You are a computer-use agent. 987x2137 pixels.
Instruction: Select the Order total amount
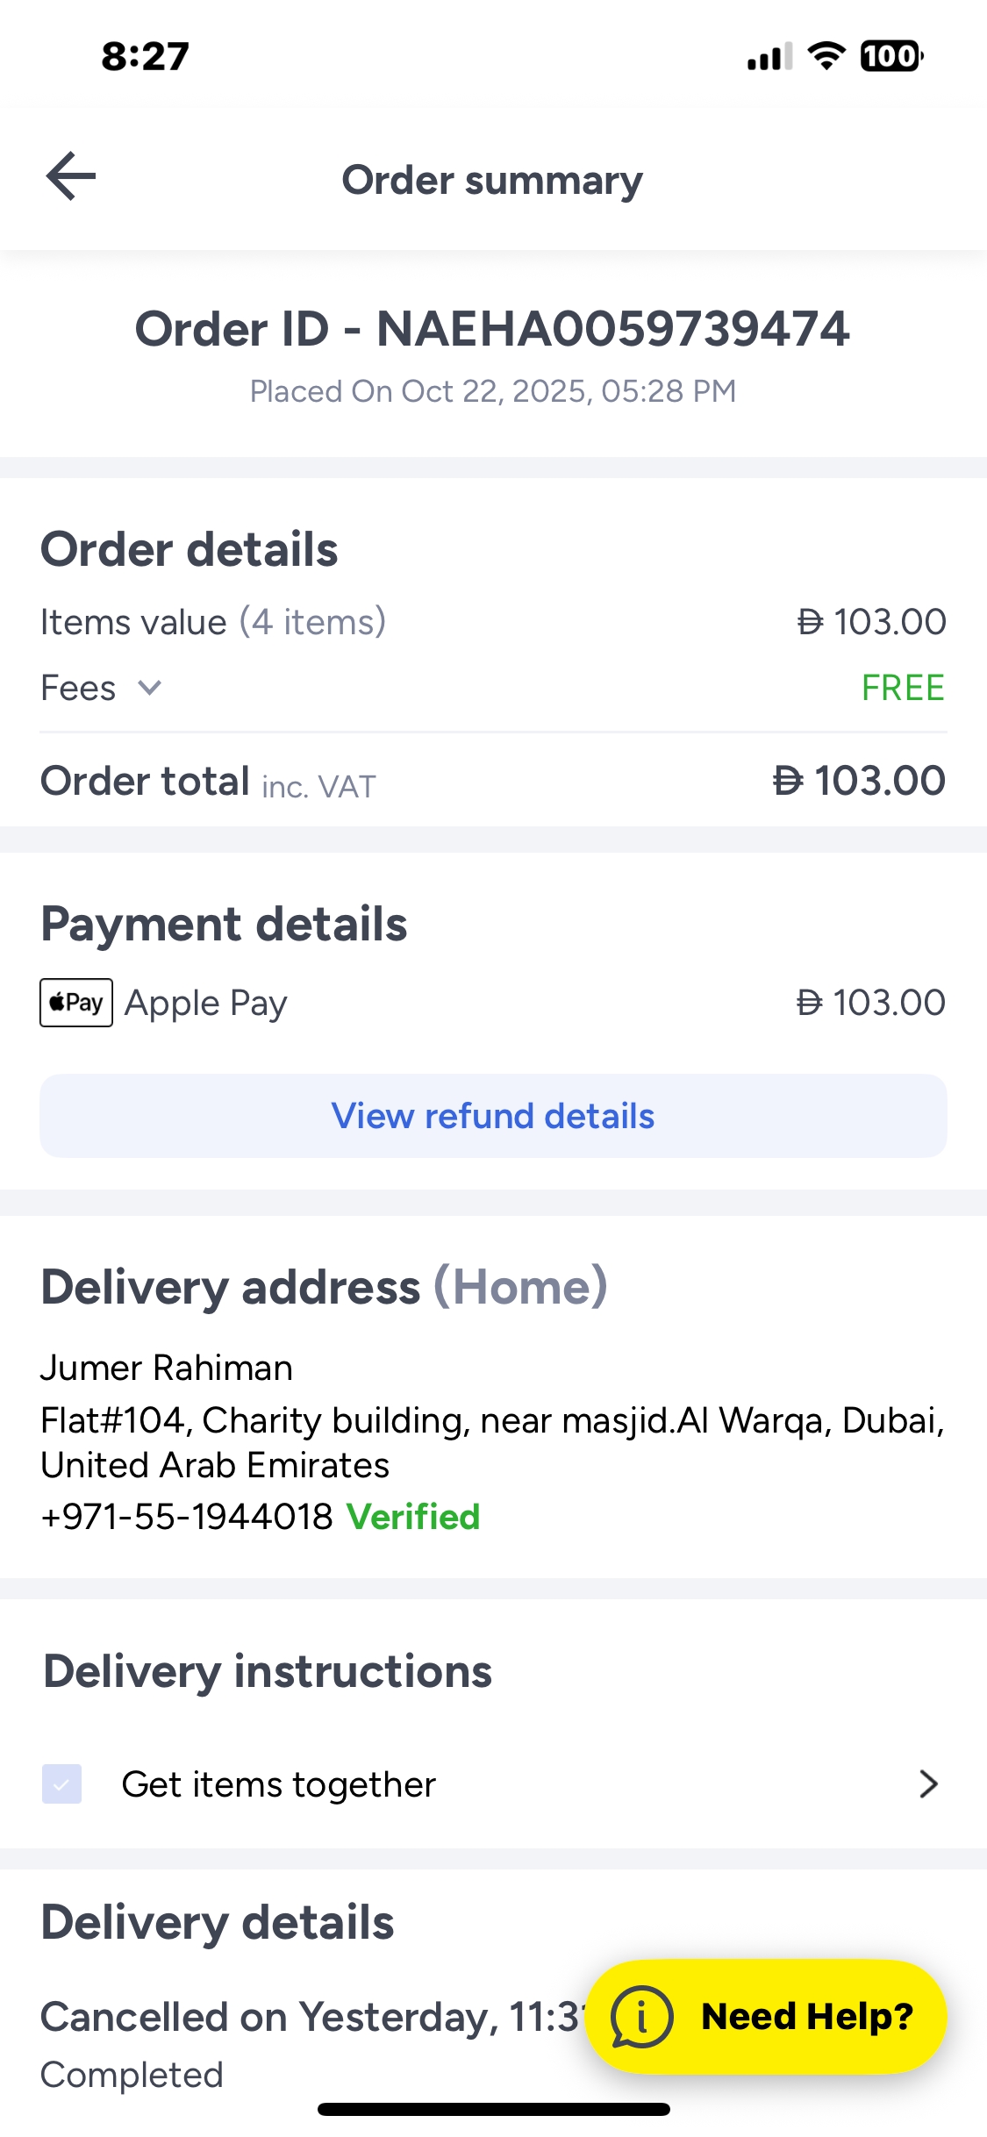pyautogui.click(x=859, y=781)
